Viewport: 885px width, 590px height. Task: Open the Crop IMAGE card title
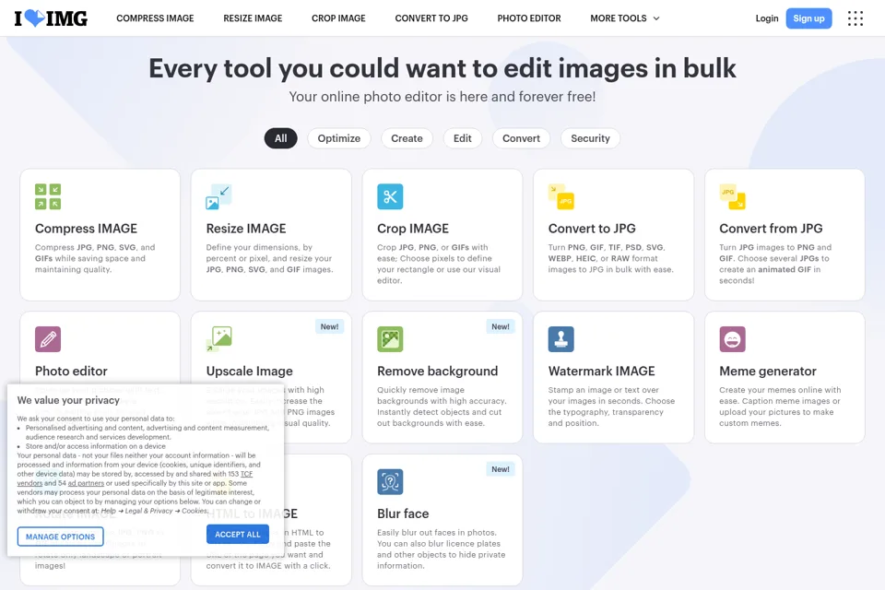[x=413, y=229]
